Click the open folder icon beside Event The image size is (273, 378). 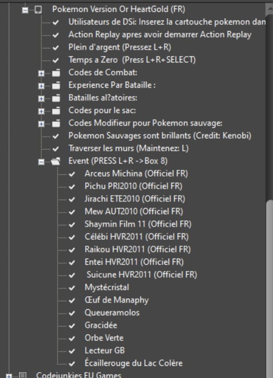click(56, 161)
